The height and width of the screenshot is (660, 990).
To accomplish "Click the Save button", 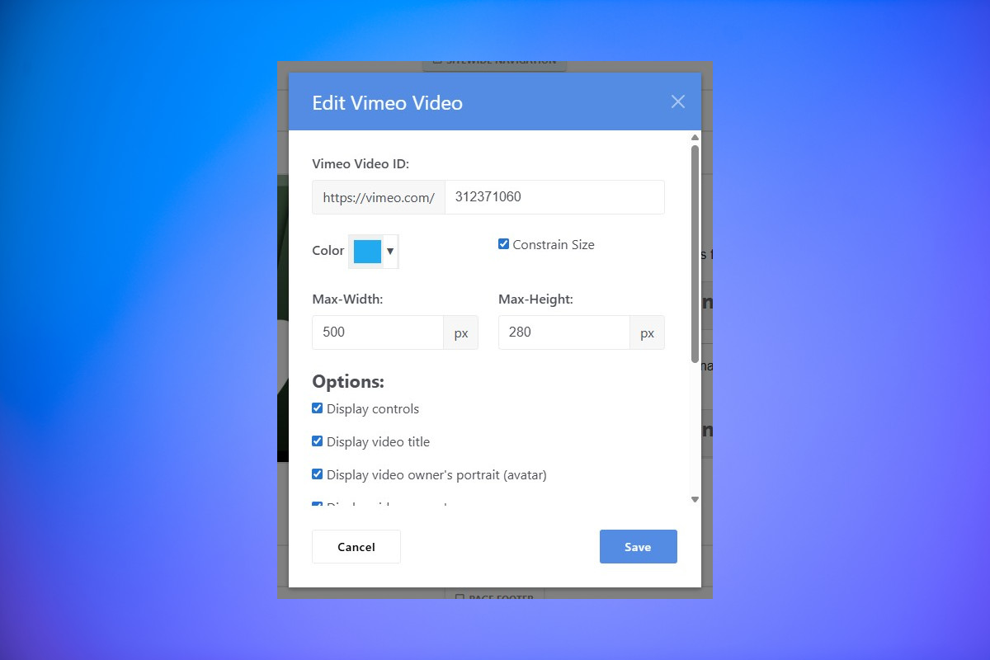I will click(x=639, y=547).
